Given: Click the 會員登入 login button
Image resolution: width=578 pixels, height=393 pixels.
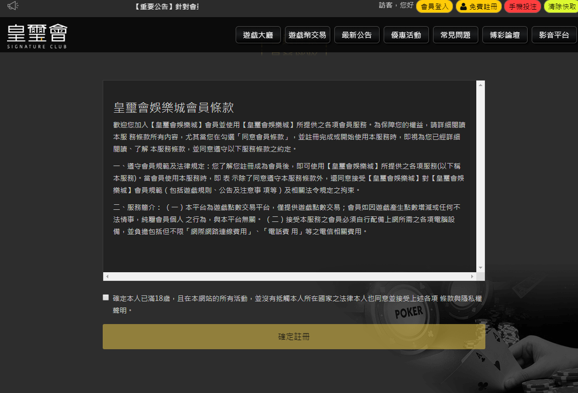Looking at the screenshot, I should pyautogui.click(x=434, y=7).
